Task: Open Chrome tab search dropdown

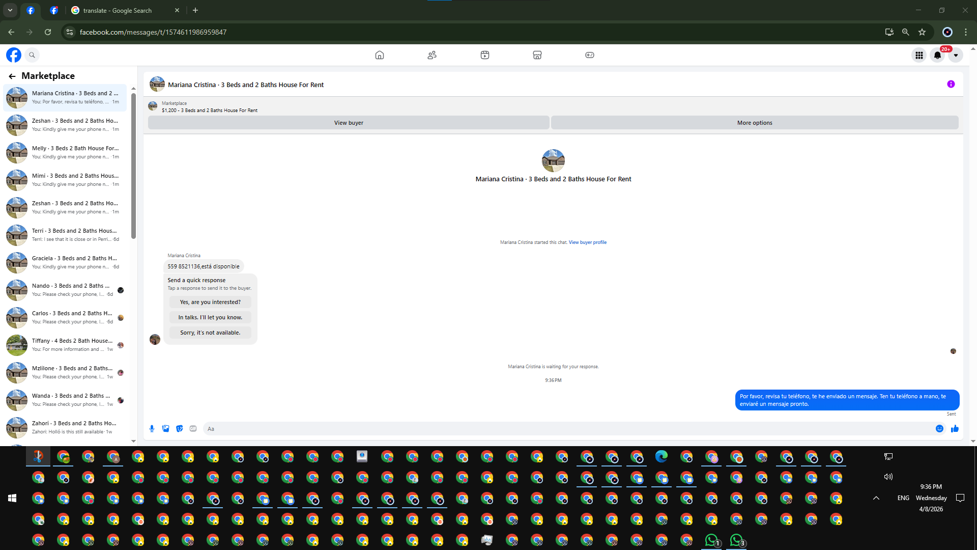Action: (10, 10)
